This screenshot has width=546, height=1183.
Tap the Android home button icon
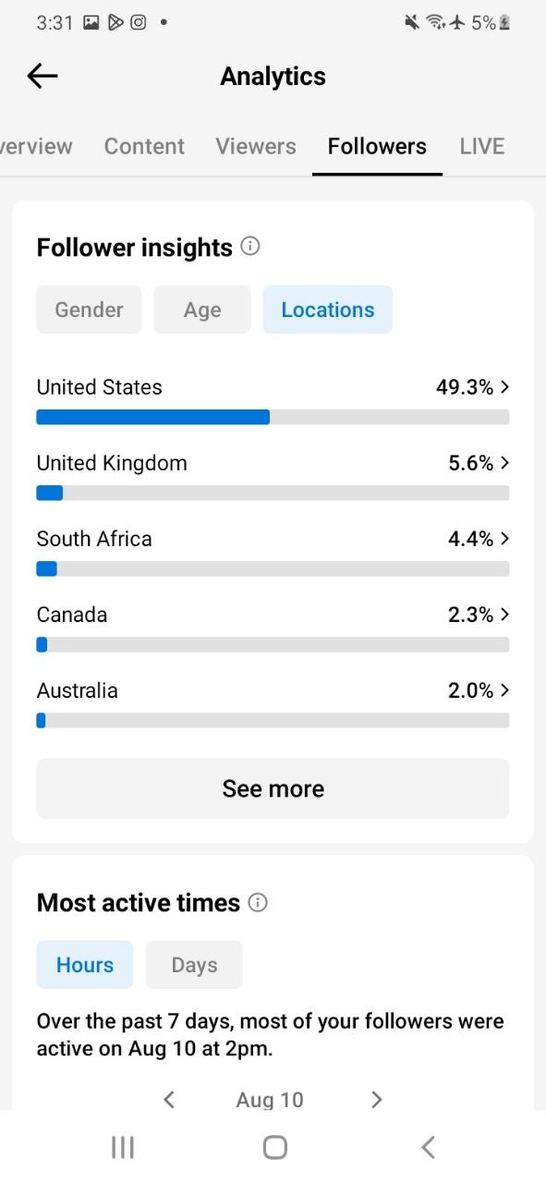pos(274,1147)
